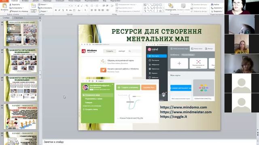This screenshot has width=259, height=145.
Task: Select the right arrow shape in the gallery
Action: click(x=154, y=8)
